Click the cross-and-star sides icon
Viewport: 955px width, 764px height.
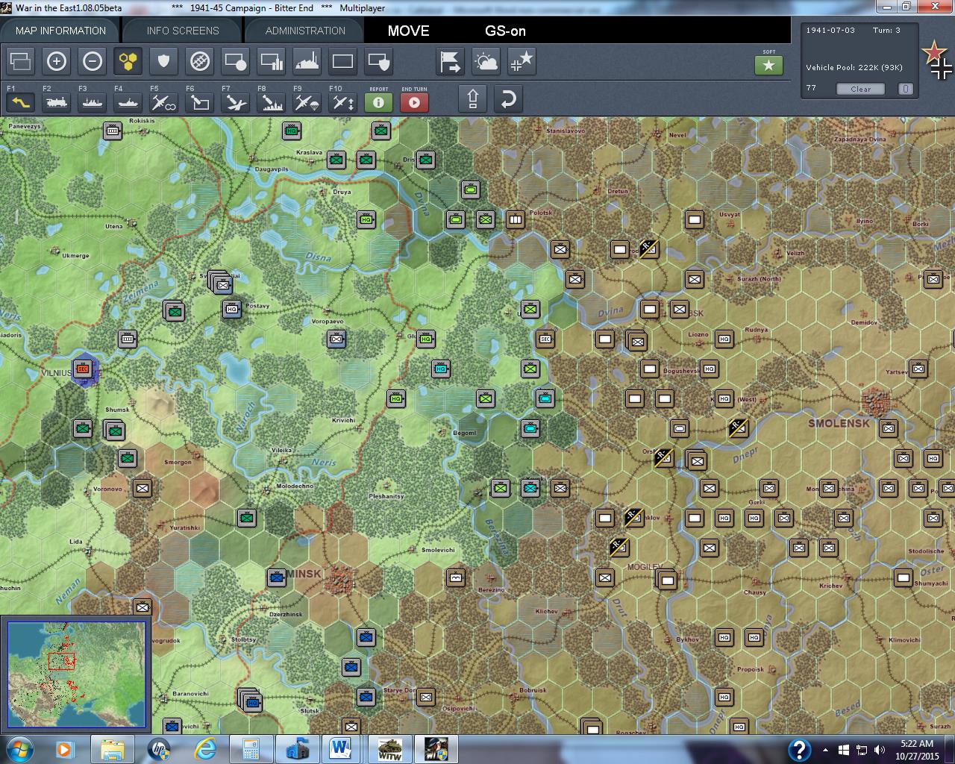522,61
